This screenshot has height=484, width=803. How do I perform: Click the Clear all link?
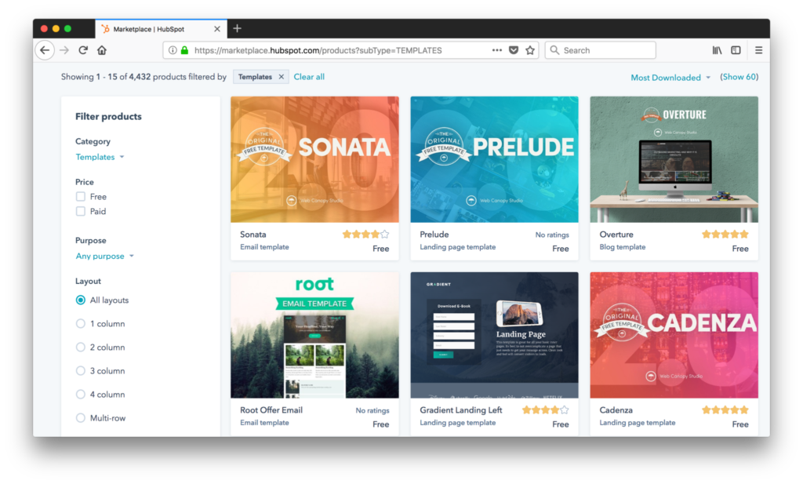(309, 77)
